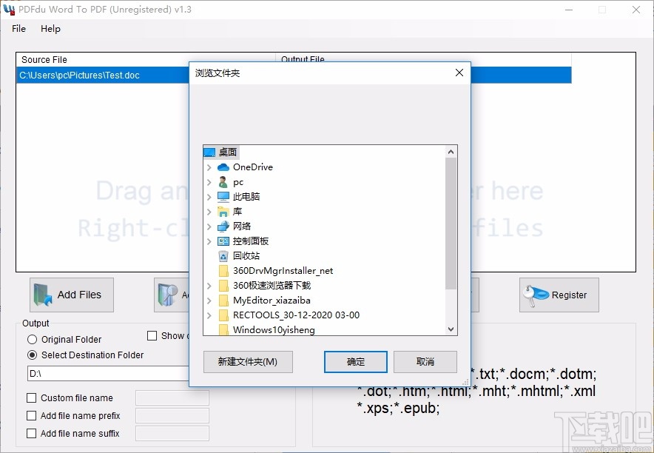Click the 此电脑 computer icon
This screenshot has width=654, height=453.
tap(223, 196)
